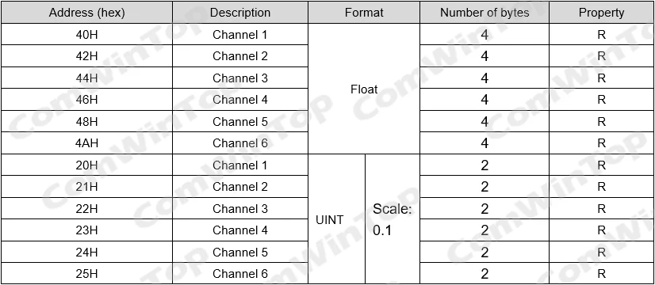Click byte count 2 in 22H row

point(485,208)
